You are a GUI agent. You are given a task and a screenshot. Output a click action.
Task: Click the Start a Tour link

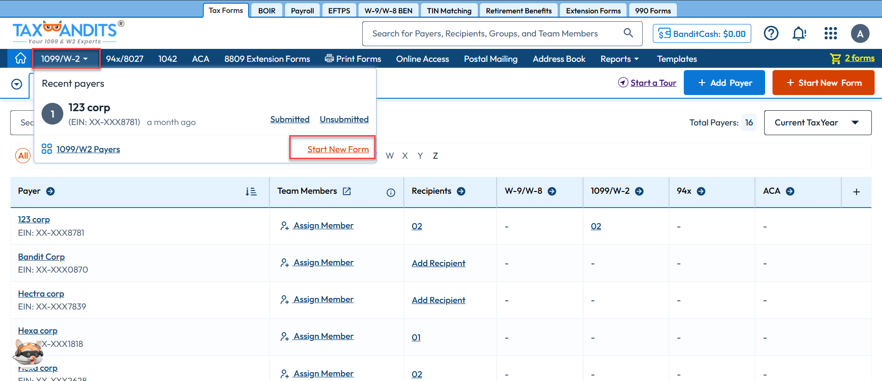pos(653,83)
